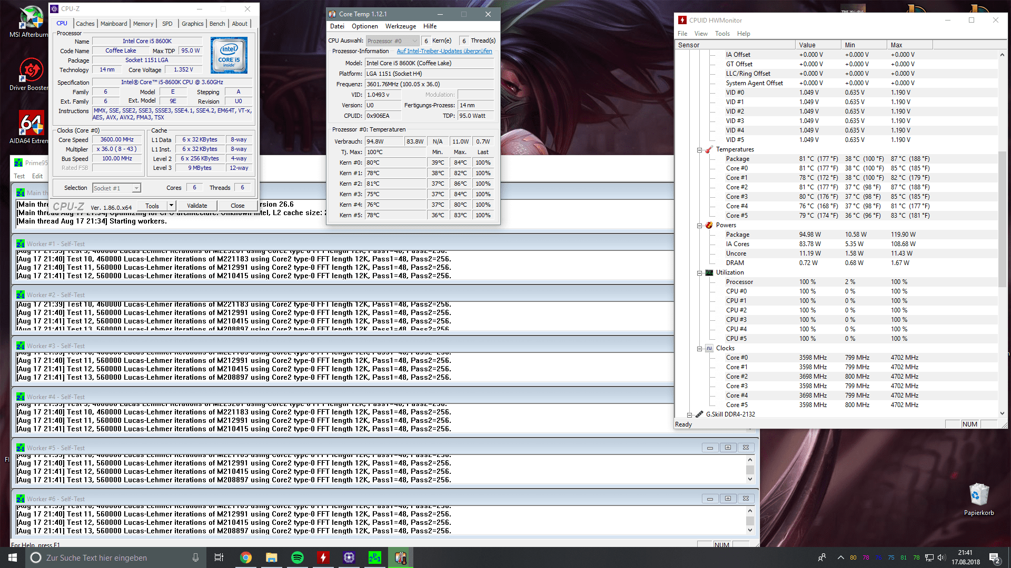1011x568 pixels.
Task: Click the Intel Core i5 logo in CPU-Z
Action: click(x=229, y=55)
